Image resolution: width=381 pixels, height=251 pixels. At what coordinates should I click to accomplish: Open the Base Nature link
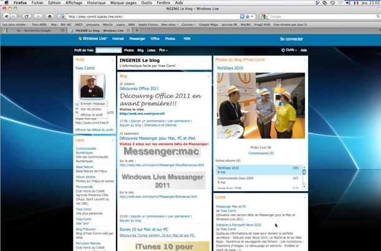[x=84, y=167]
